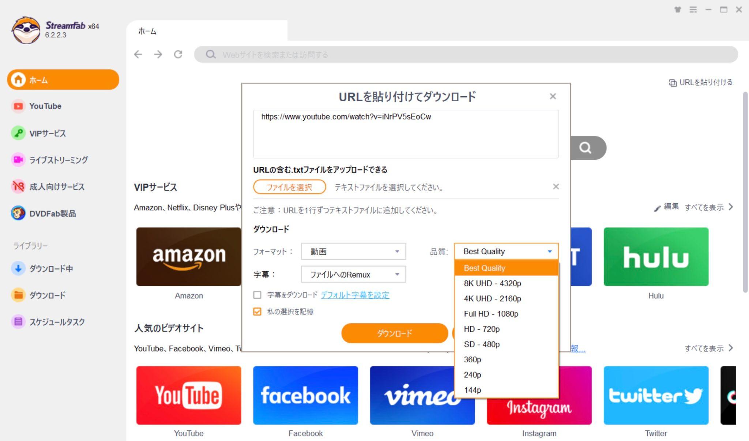Clear the selected text file entry

point(556,186)
